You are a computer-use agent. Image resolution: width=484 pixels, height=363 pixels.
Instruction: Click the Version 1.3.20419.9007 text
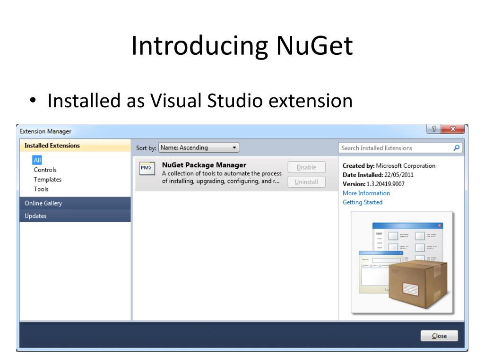(373, 184)
